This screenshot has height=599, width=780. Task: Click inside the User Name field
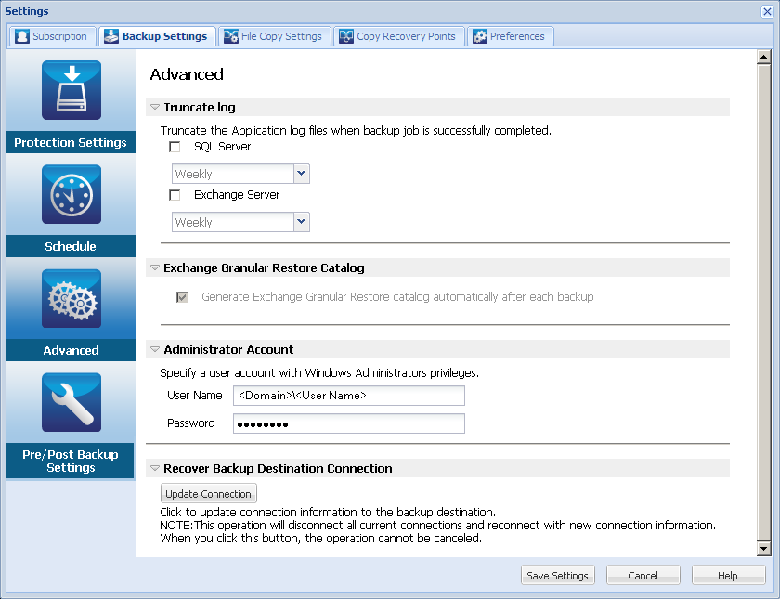[x=348, y=396]
